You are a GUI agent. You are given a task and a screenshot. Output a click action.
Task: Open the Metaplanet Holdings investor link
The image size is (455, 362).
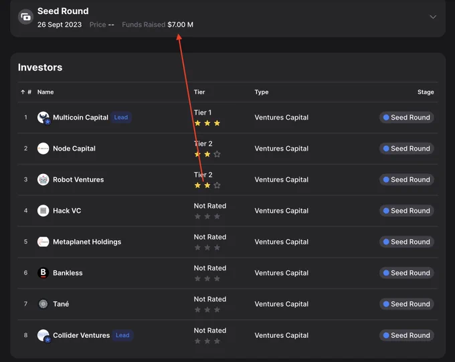pyautogui.click(x=87, y=242)
